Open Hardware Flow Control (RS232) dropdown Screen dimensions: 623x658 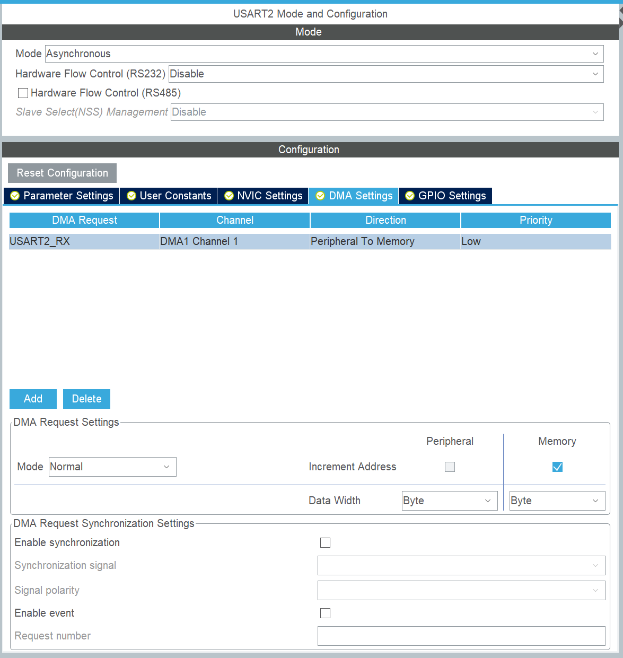(x=386, y=74)
